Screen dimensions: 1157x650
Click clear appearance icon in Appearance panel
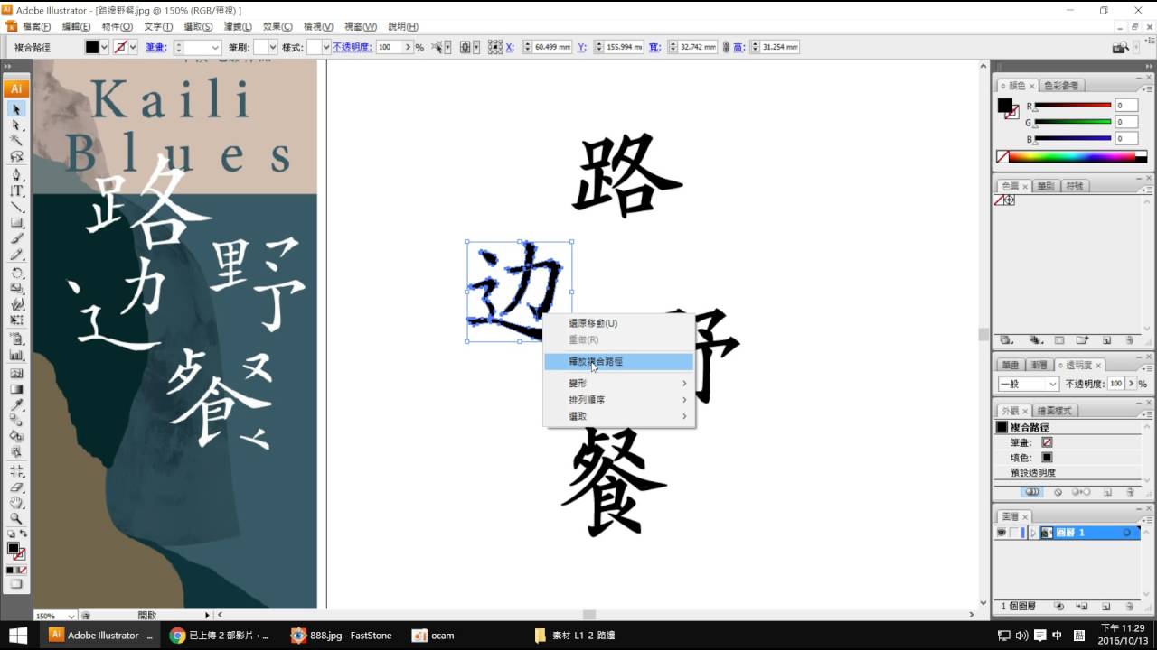1058,492
